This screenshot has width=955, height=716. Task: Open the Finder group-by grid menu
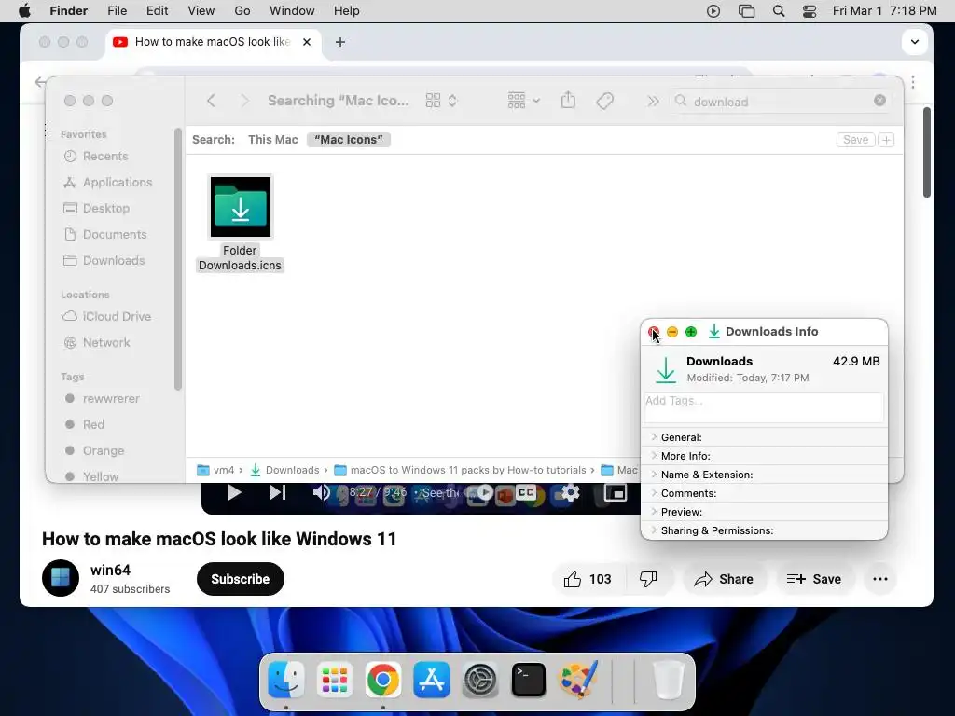(523, 101)
